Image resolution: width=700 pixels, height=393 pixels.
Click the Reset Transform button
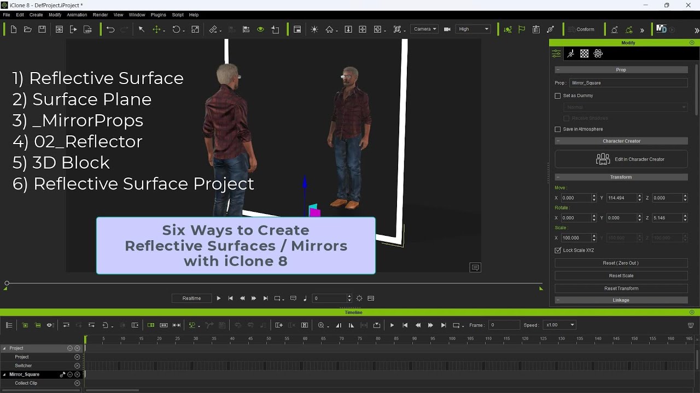coord(621,288)
